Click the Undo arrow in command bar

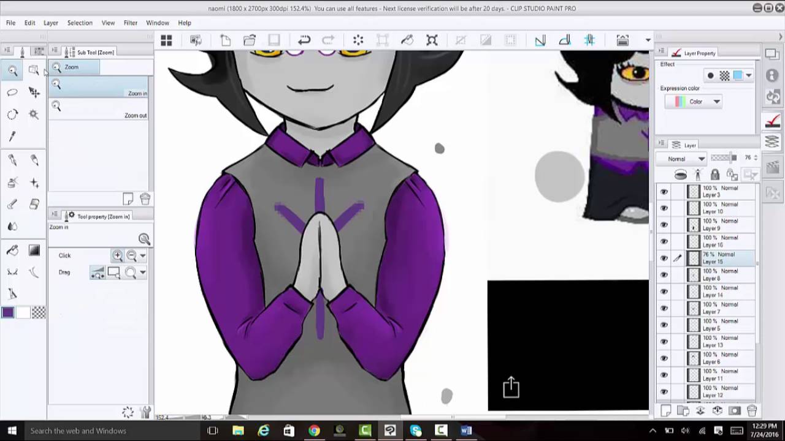click(304, 40)
